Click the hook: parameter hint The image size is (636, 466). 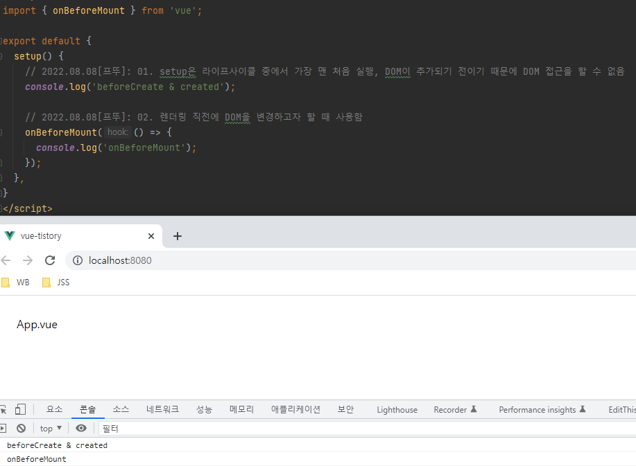click(x=118, y=132)
